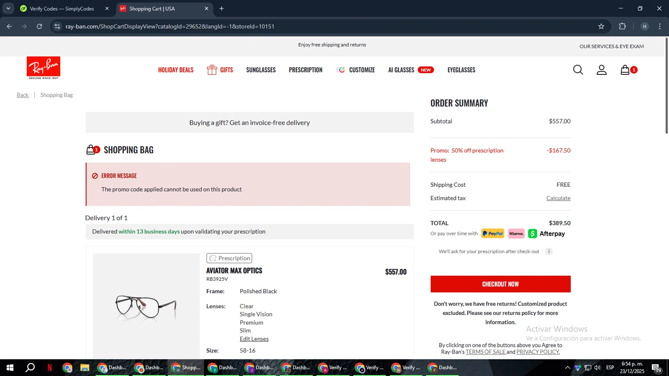Open Privacy Policy link

coord(538,352)
